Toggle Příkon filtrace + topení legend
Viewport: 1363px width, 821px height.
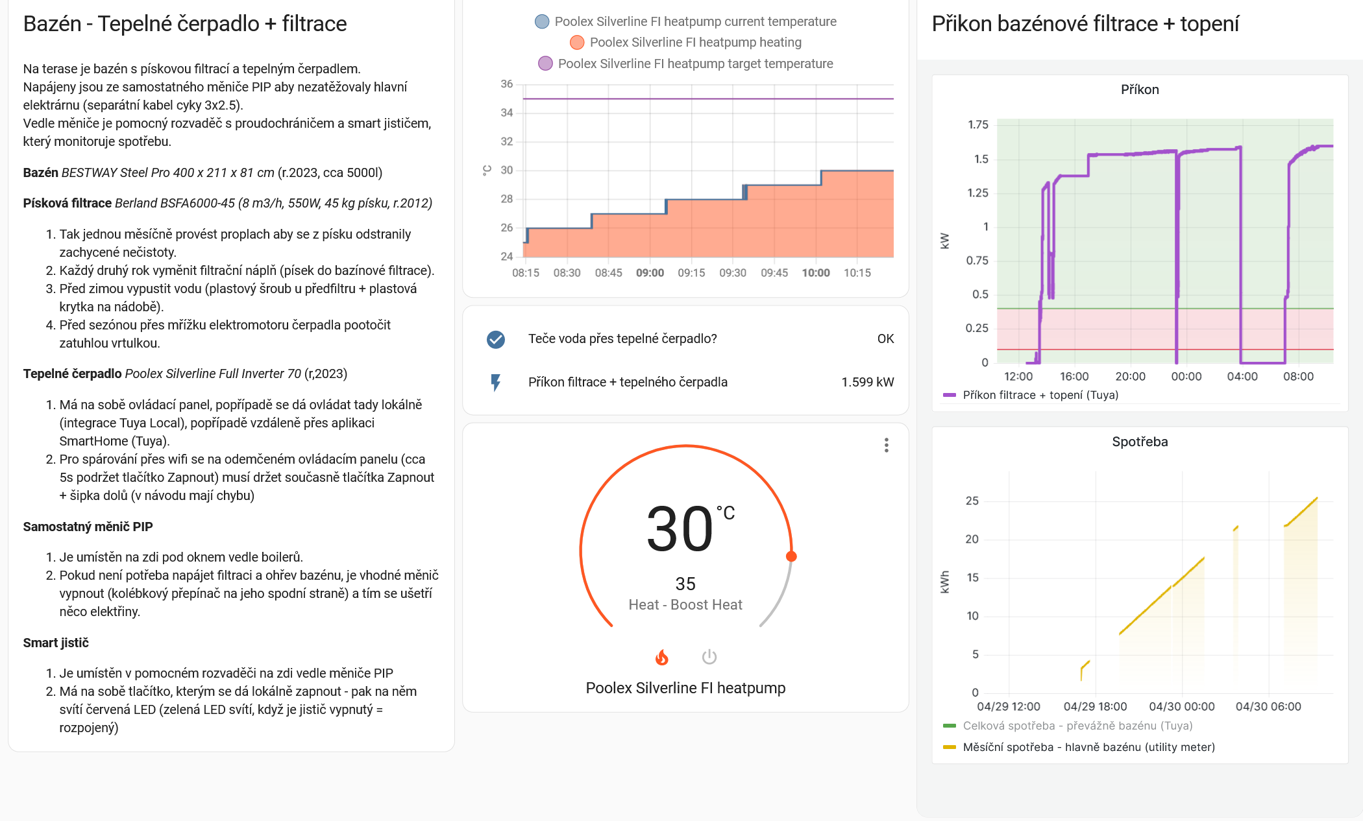tap(1038, 395)
